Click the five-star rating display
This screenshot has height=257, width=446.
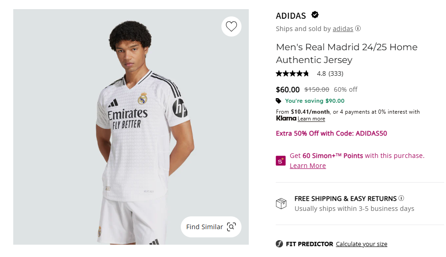click(292, 73)
